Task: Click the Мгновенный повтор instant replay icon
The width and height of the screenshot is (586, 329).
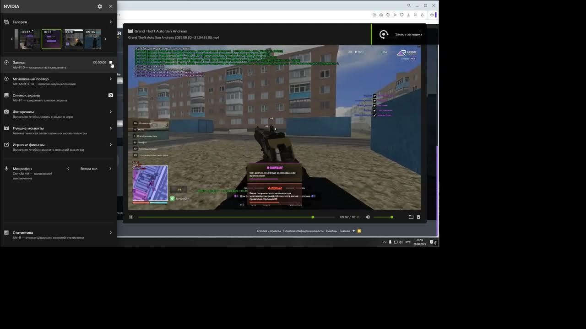Action: tap(6, 79)
